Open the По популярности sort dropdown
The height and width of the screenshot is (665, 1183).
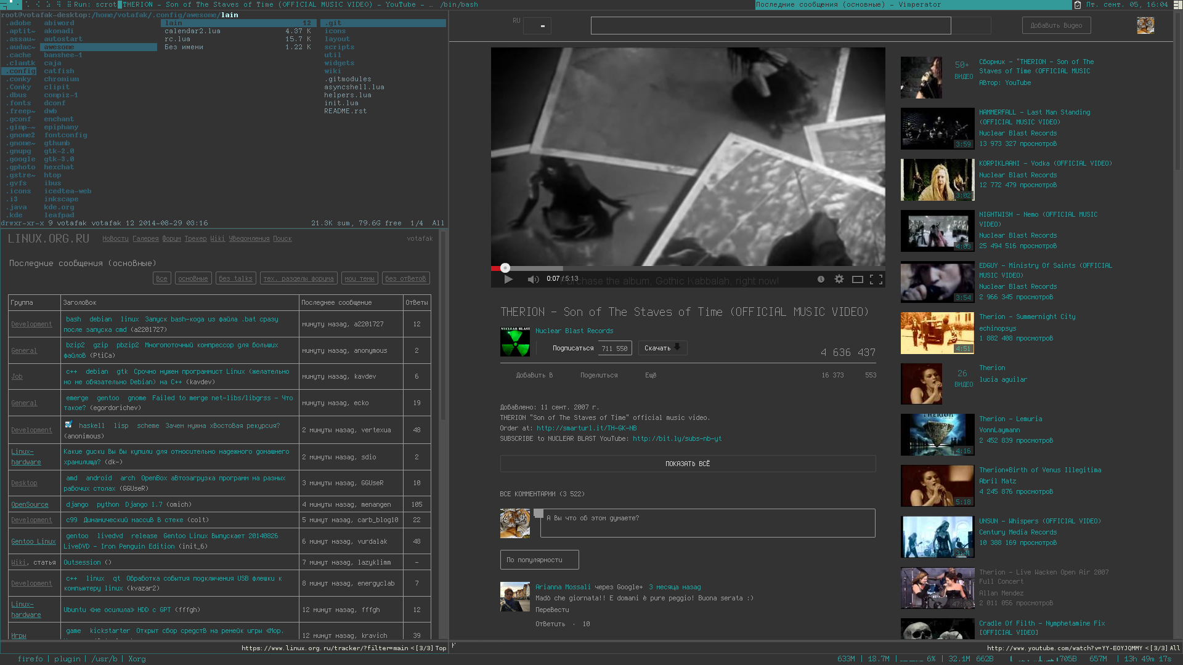pyautogui.click(x=539, y=560)
